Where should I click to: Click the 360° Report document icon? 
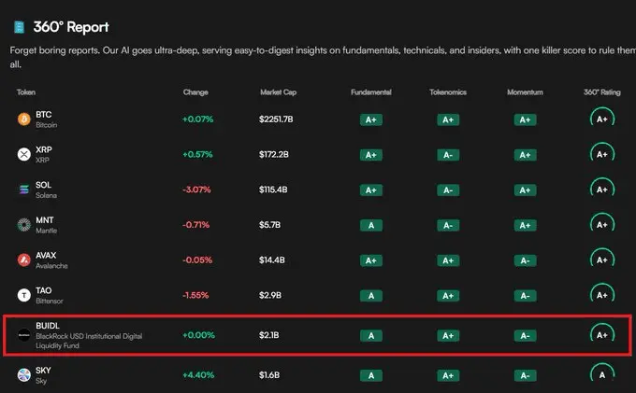(19, 27)
